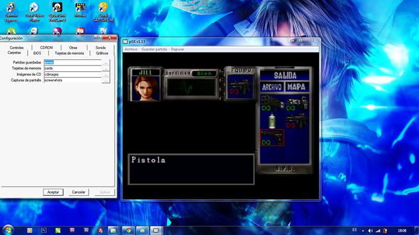
Task: Switch to the Sonido tab
Action: [101, 48]
